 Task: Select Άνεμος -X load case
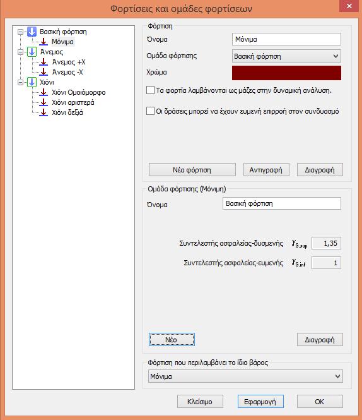[x=67, y=73]
